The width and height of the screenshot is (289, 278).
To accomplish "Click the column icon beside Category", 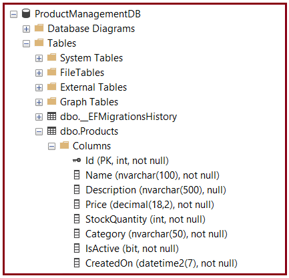I will (77, 233).
